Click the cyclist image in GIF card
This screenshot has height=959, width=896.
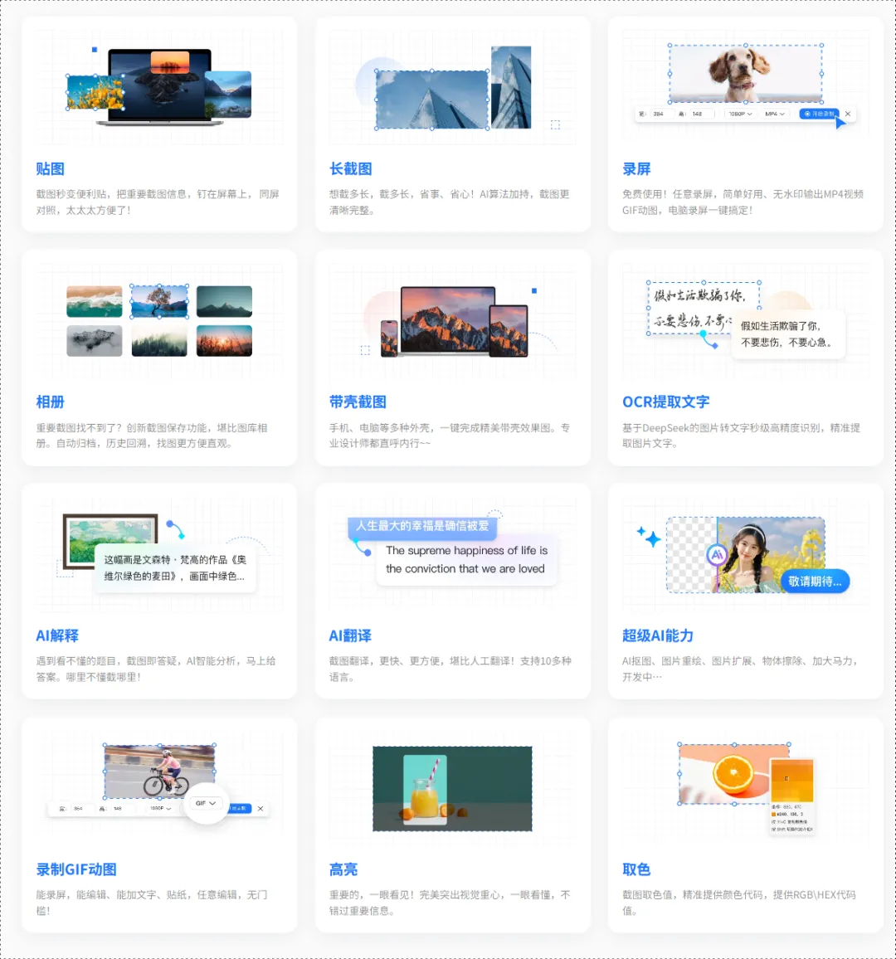pyautogui.click(x=159, y=772)
